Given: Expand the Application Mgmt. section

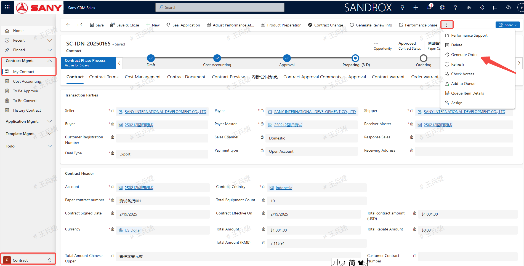Looking at the screenshot, I should 50,121.
